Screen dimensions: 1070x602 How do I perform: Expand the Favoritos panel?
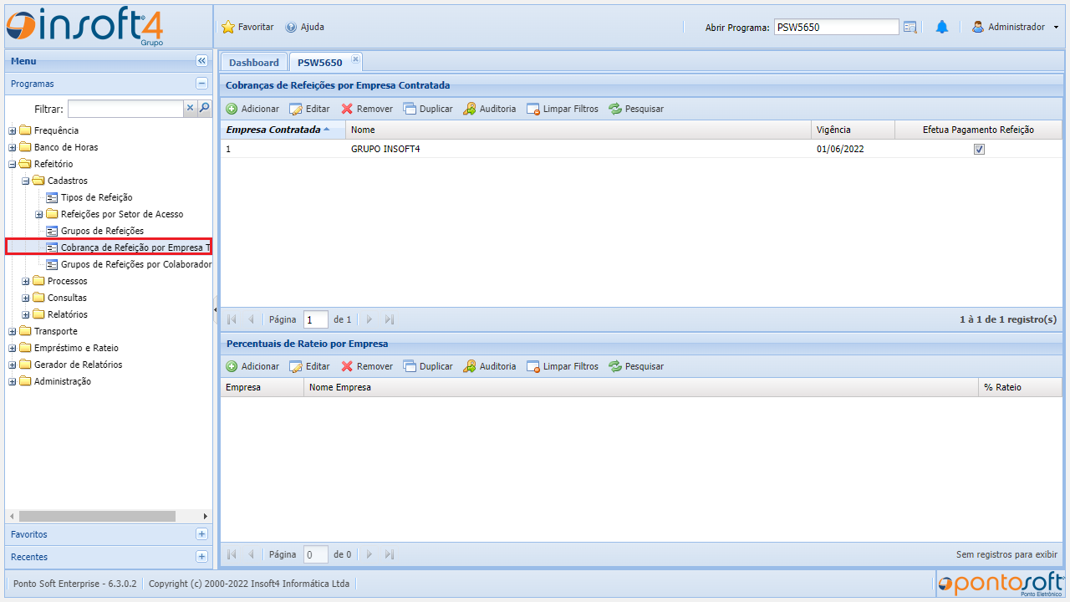click(x=201, y=534)
